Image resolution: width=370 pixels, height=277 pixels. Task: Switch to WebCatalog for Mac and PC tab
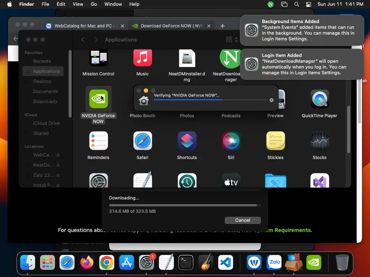click(85, 26)
